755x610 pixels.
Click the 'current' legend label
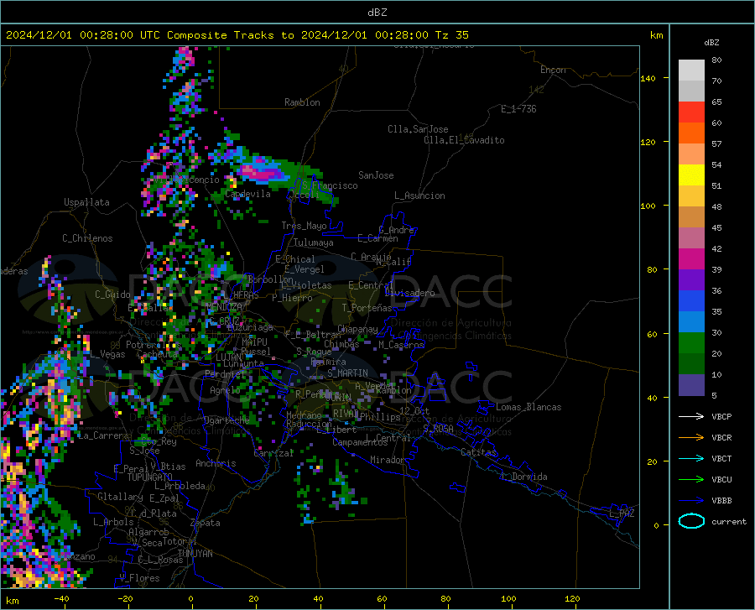click(729, 521)
